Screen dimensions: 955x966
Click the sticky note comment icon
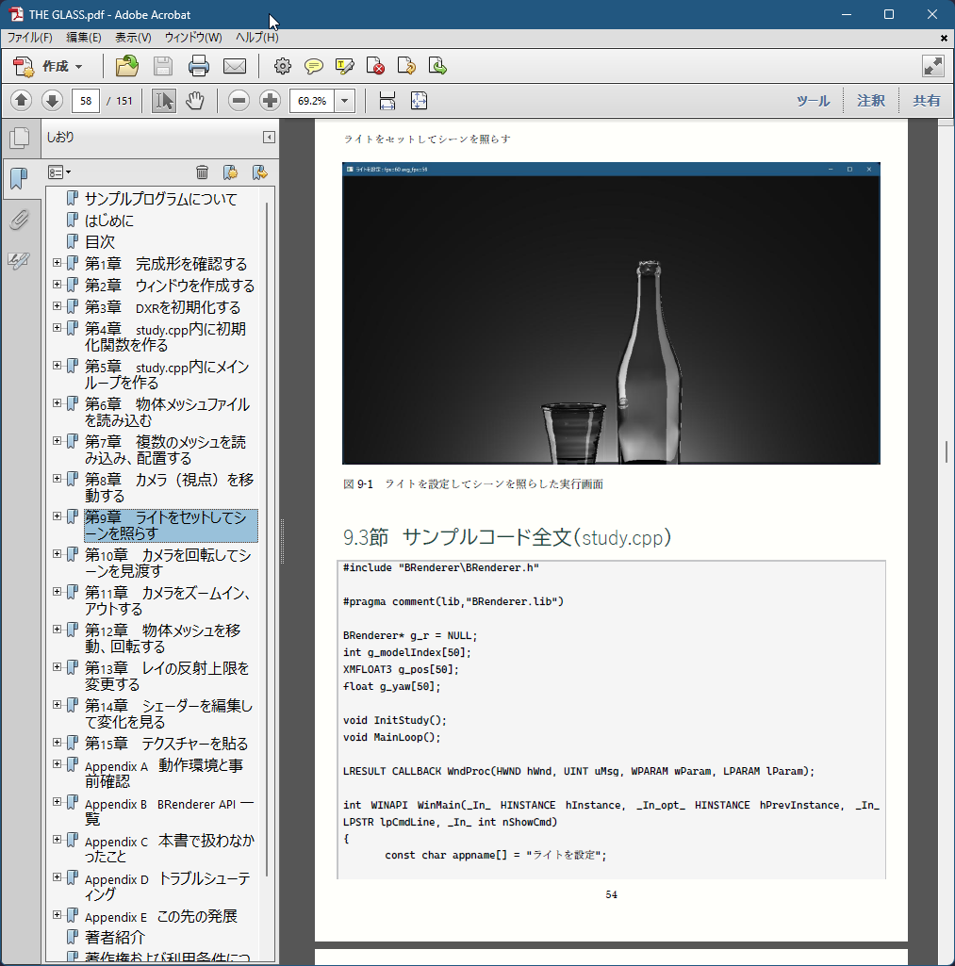(x=314, y=66)
